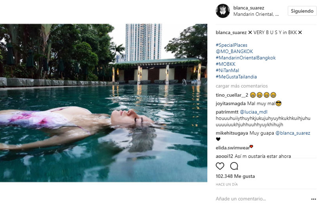This screenshot has width=317, height=206.
Task: Open the #NiTanMal hashtag
Action: coord(227,71)
